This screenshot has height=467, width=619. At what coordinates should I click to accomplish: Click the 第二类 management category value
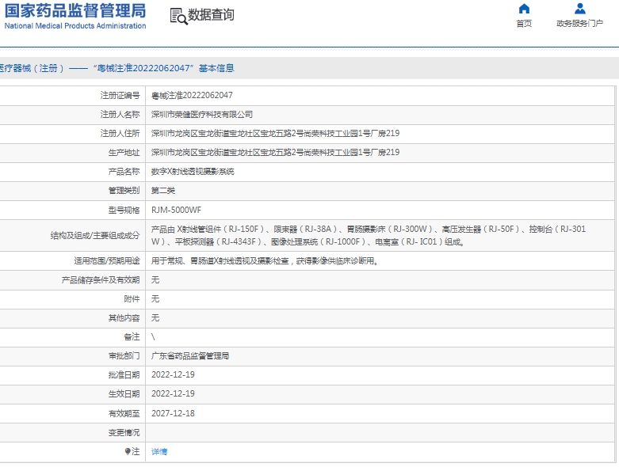pos(163,191)
